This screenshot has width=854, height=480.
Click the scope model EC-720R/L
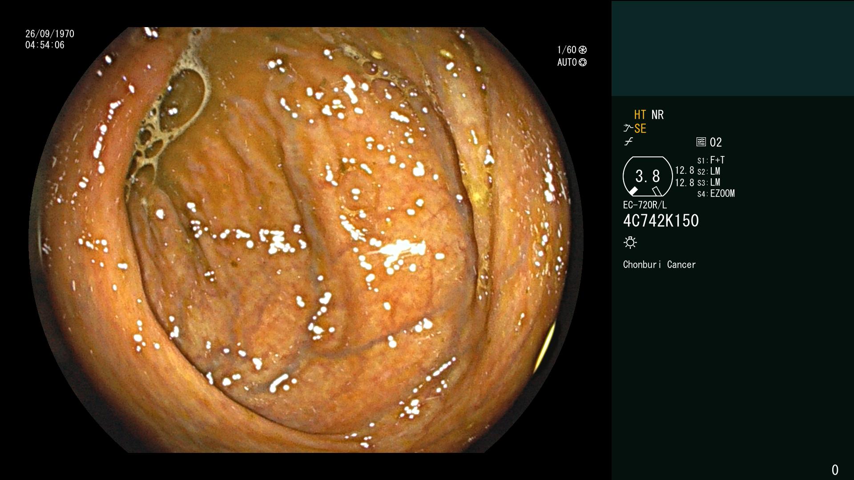pyautogui.click(x=645, y=205)
